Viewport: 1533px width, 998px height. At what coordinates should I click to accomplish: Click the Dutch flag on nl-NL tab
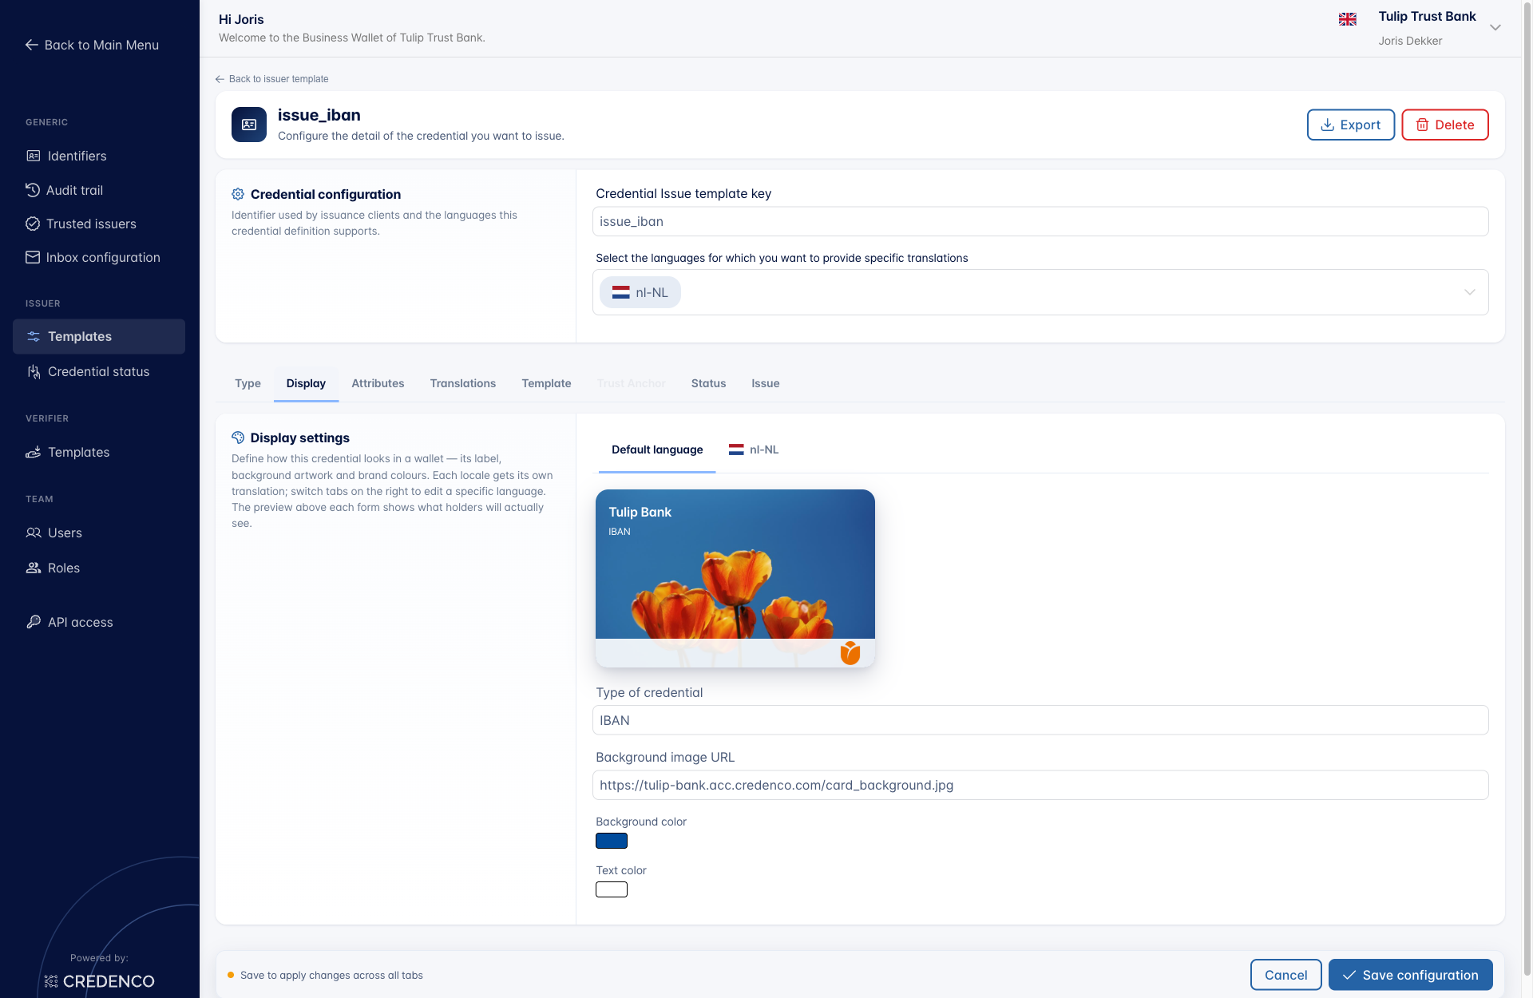[x=736, y=449]
